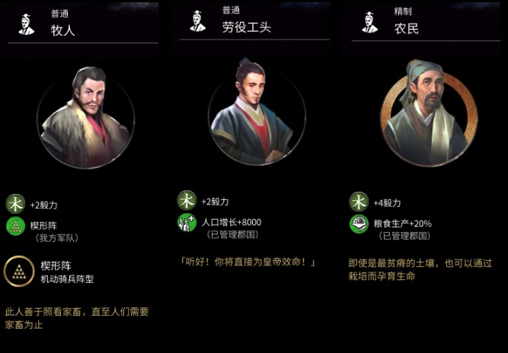Click the 人口增长+8000 effect text
This screenshot has width=508, height=353.
pyautogui.click(x=232, y=222)
